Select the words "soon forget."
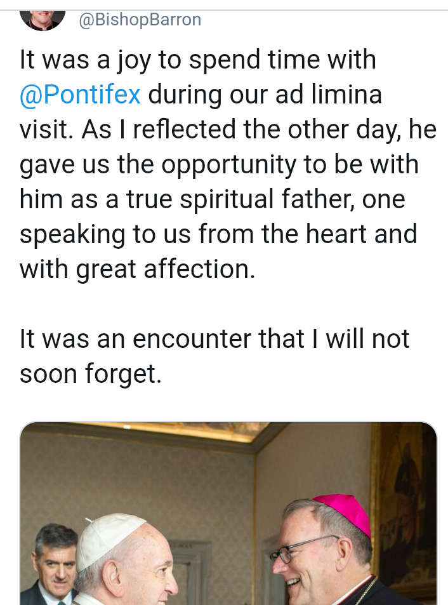The image size is (448, 605). tap(91, 374)
